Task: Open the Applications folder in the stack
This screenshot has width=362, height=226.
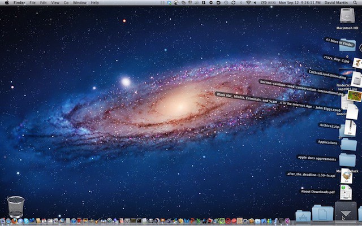Action: 348,144
